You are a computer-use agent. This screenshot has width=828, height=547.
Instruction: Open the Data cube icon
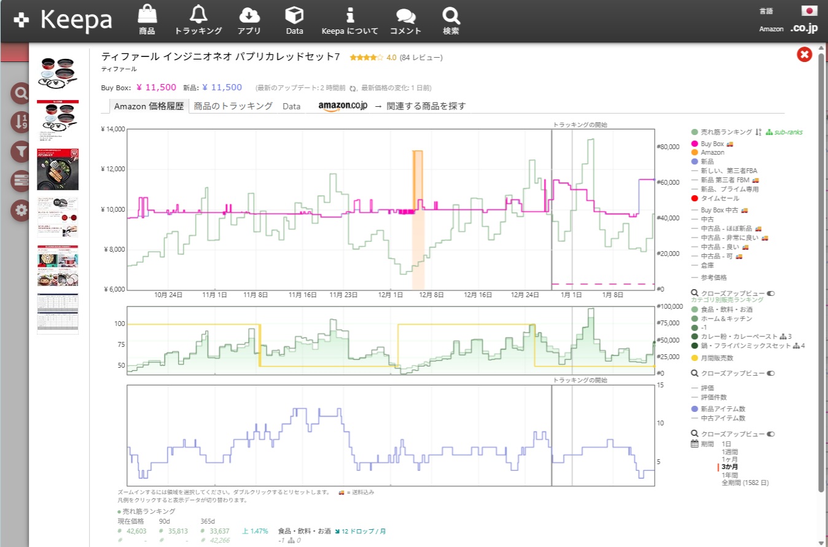[x=295, y=20]
